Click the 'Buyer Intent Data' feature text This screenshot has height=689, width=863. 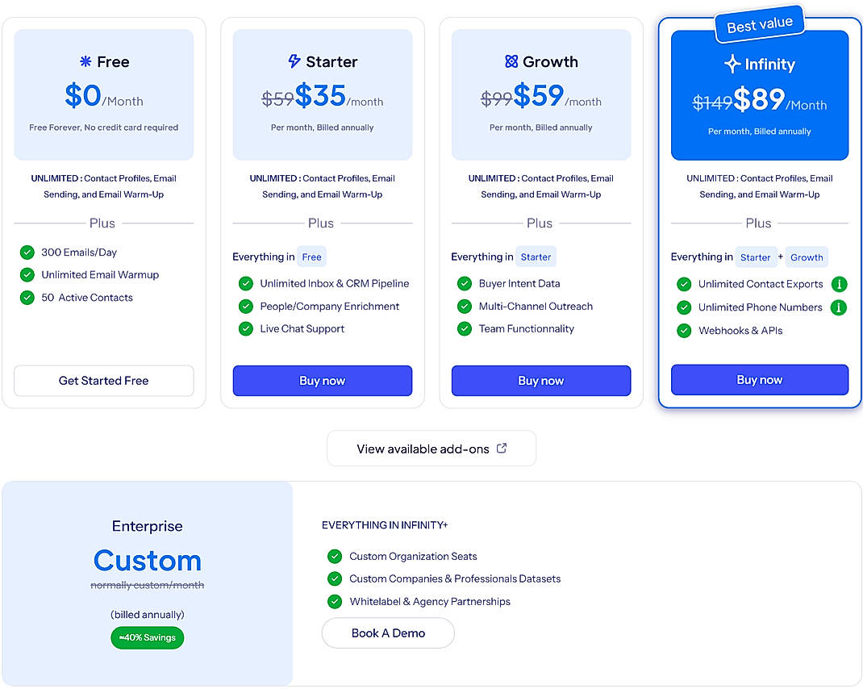click(x=519, y=284)
